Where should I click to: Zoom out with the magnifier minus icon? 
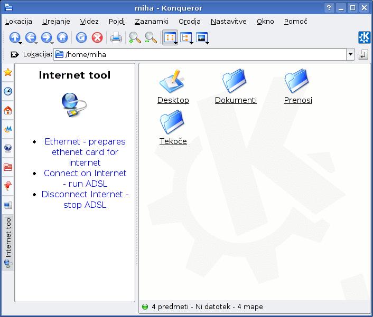pos(151,37)
